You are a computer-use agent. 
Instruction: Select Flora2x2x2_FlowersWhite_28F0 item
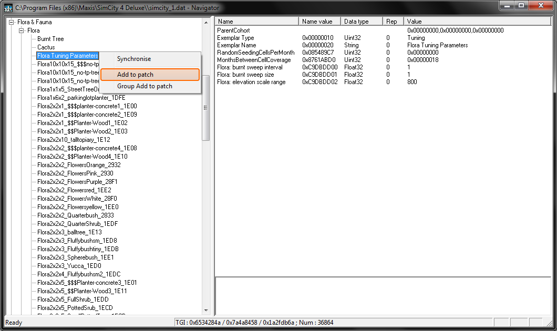tap(77, 199)
